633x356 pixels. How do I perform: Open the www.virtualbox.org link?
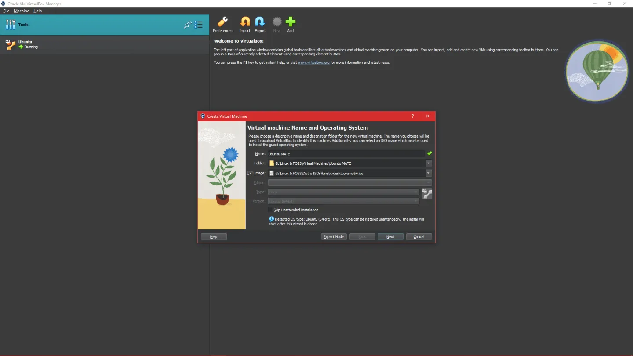(314, 62)
